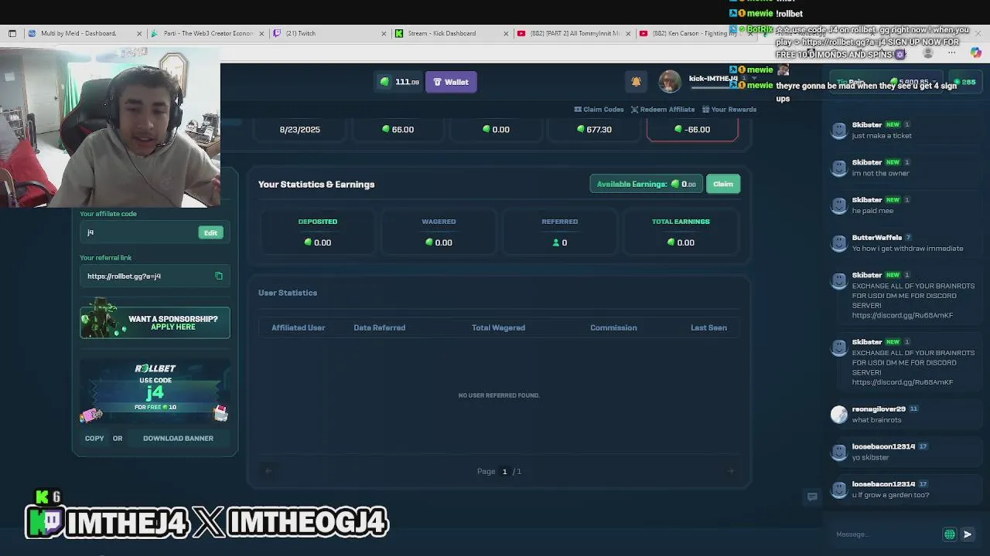Image resolution: width=990 pixels, height=556 pixels.
Task: Sort by Commission column
Action: [x=613, y=327]
